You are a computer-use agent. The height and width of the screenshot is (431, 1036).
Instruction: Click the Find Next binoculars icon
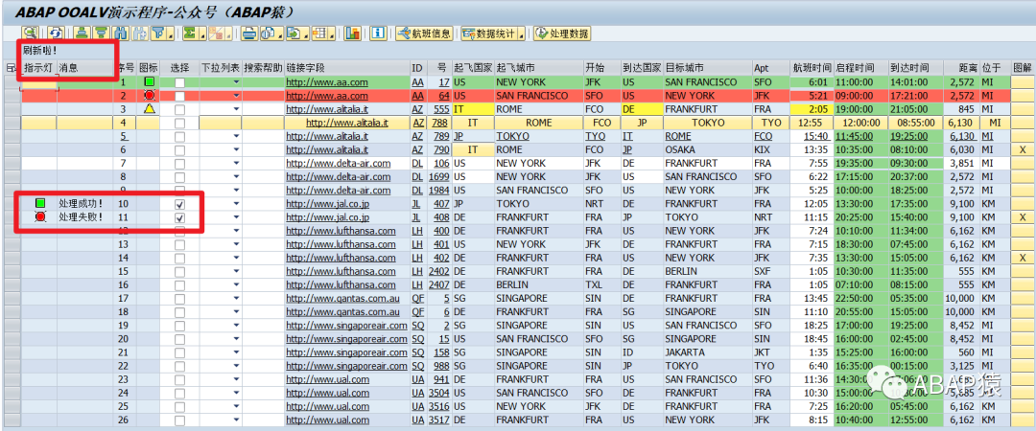pos(139,33)
